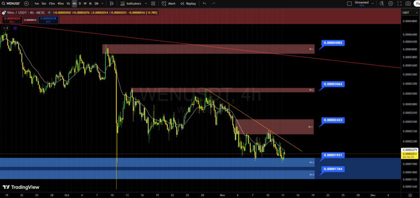420x198 pixels.
Task: Switch to the 1h timeframe
Action: pyautogui.click(x=68, y=3)
